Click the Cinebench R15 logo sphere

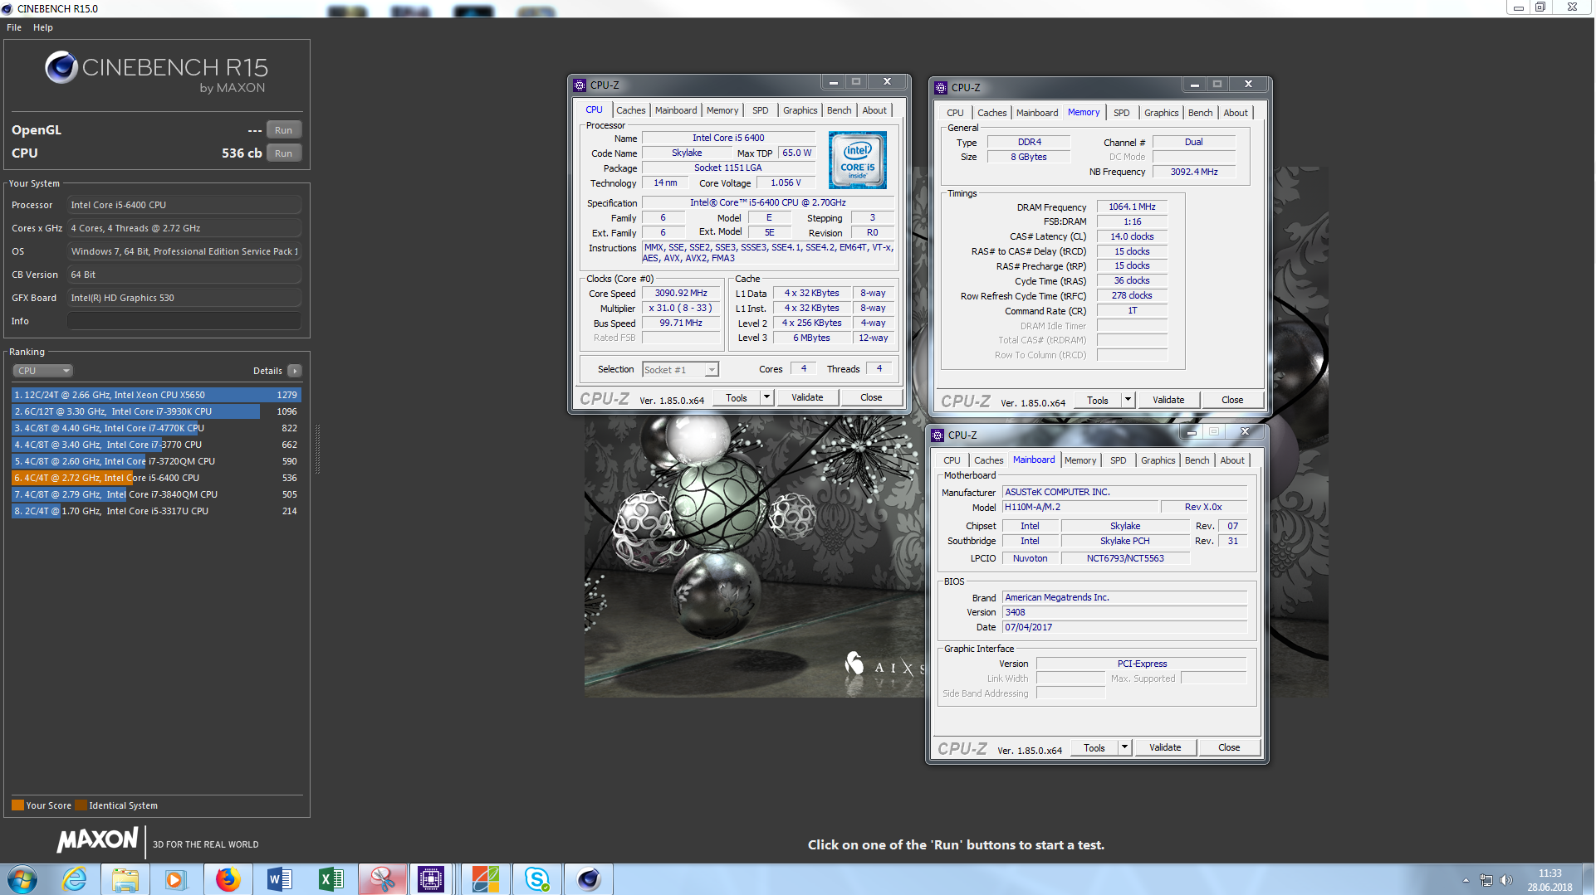61,67
